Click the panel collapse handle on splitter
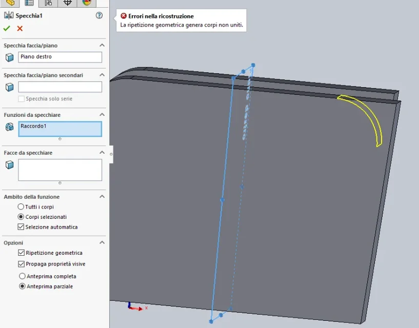 click(111, 154)
